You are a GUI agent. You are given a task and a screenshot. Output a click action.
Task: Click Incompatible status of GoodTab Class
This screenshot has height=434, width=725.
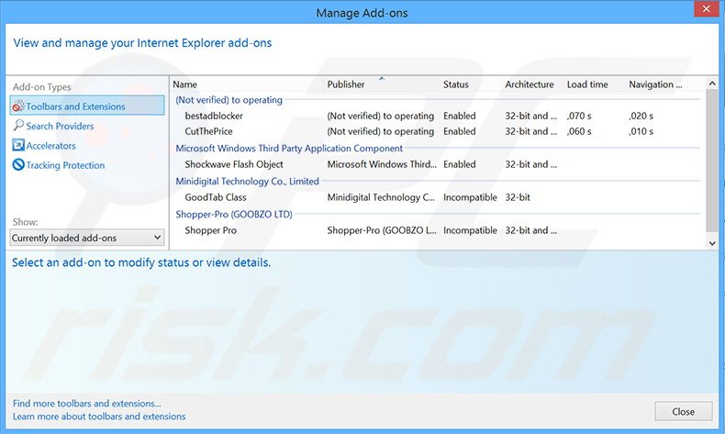[470, 197]
